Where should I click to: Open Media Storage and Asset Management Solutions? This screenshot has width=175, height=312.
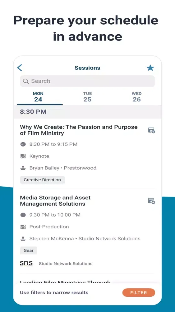tap(55, 201)
